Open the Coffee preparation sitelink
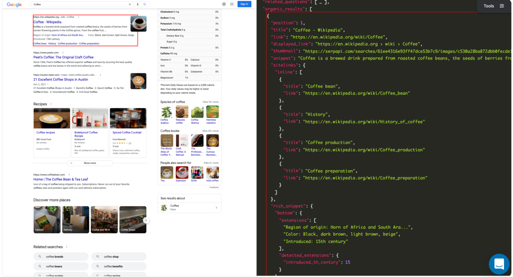 click(89, 43)
